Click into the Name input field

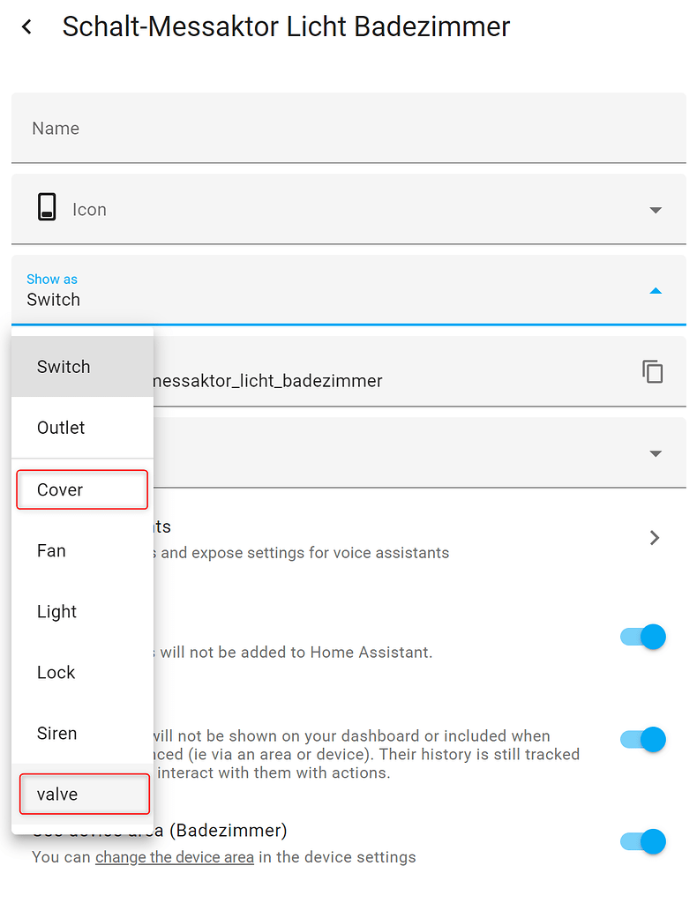pyautogui.click(x=265, y=128)
